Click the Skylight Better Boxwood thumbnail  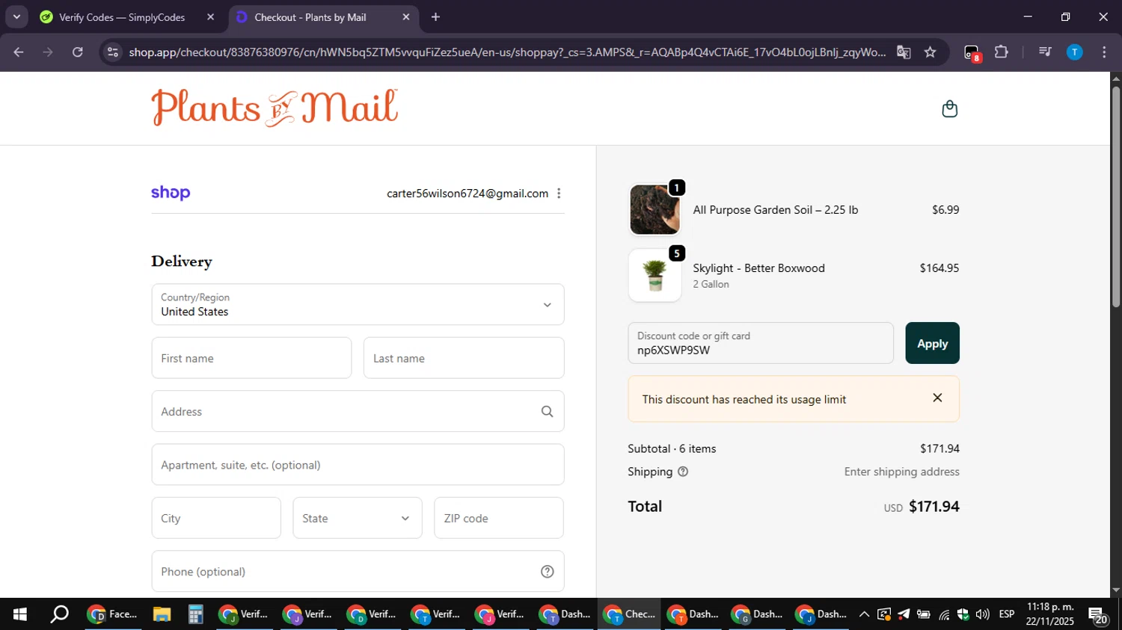point(654,276)
